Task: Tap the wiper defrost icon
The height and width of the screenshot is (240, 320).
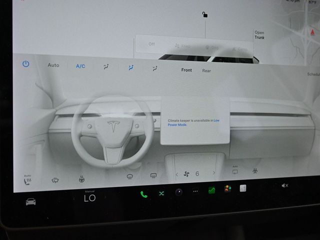Action: (x=55, y=180)
